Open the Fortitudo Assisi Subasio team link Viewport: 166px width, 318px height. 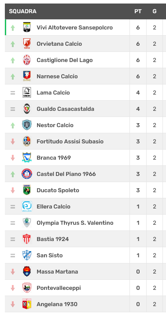pyautogui.click(x=70, y=141)
